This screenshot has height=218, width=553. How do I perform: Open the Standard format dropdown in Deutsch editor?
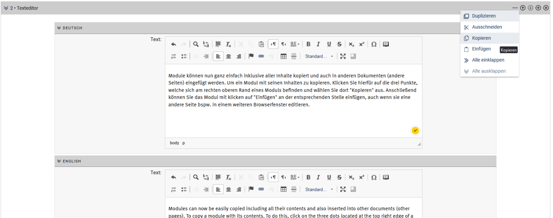pyautogui.click(x=319, y=56)
